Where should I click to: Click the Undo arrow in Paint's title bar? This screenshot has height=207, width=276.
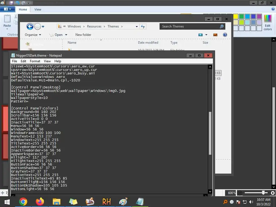(x=17, y=3)
